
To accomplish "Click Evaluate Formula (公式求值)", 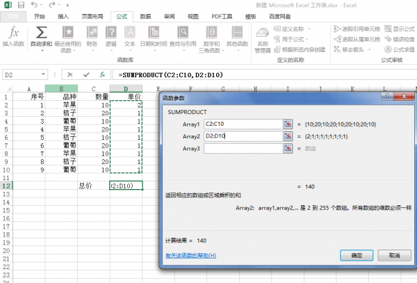I will [x=400, y=49].
